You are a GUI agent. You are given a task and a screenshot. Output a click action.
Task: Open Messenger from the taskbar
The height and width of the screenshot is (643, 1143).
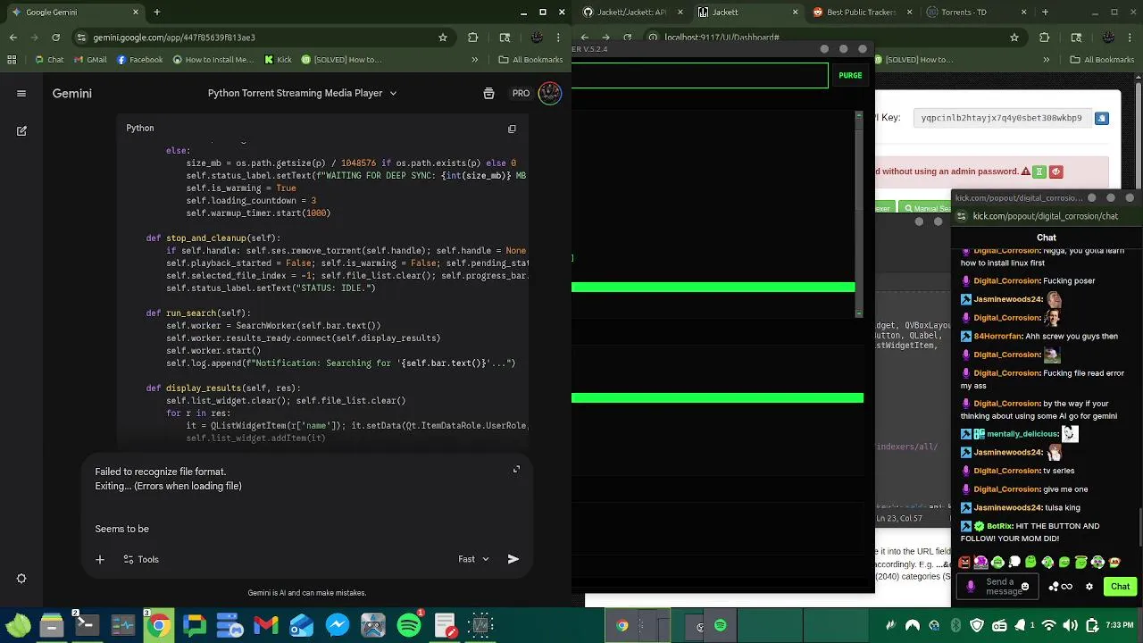[x=338, y=625]
